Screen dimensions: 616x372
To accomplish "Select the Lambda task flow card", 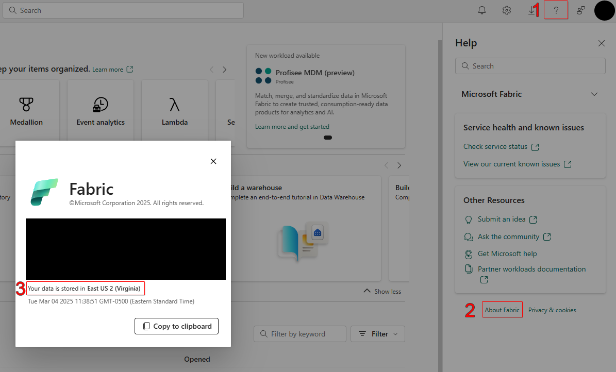I will tap(174, 110).
